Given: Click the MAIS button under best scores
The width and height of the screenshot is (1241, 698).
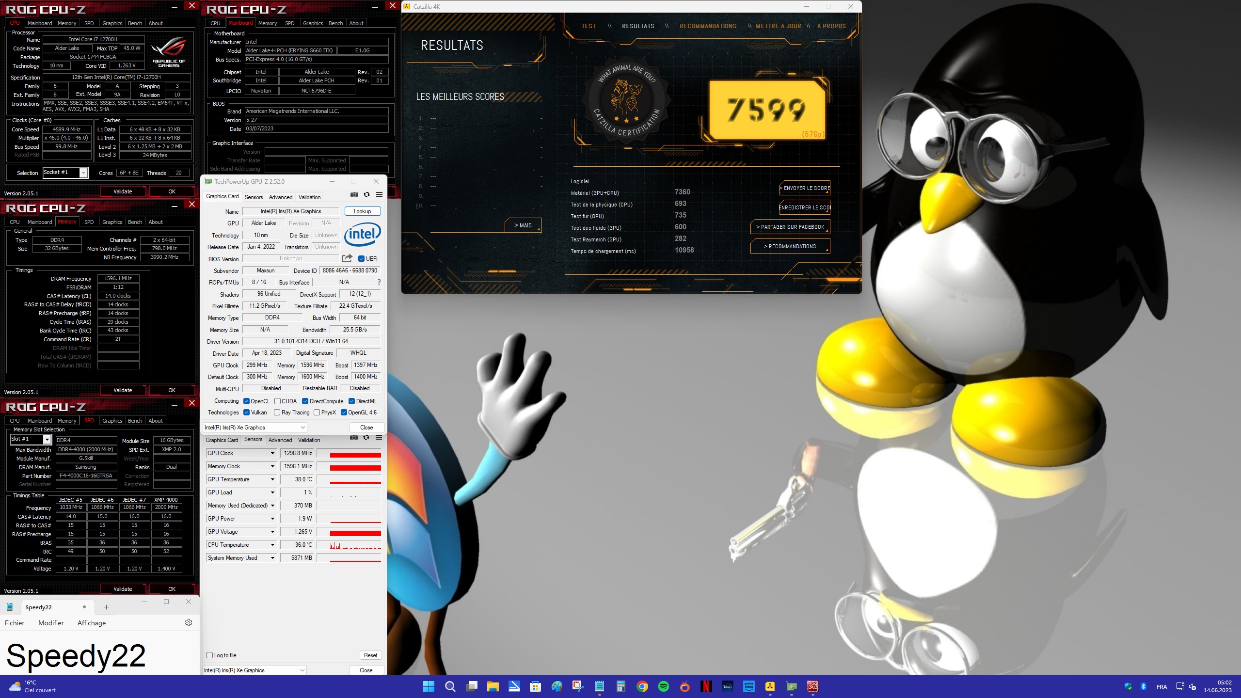Looking at the screenshot, I should [x=523, y=225].
